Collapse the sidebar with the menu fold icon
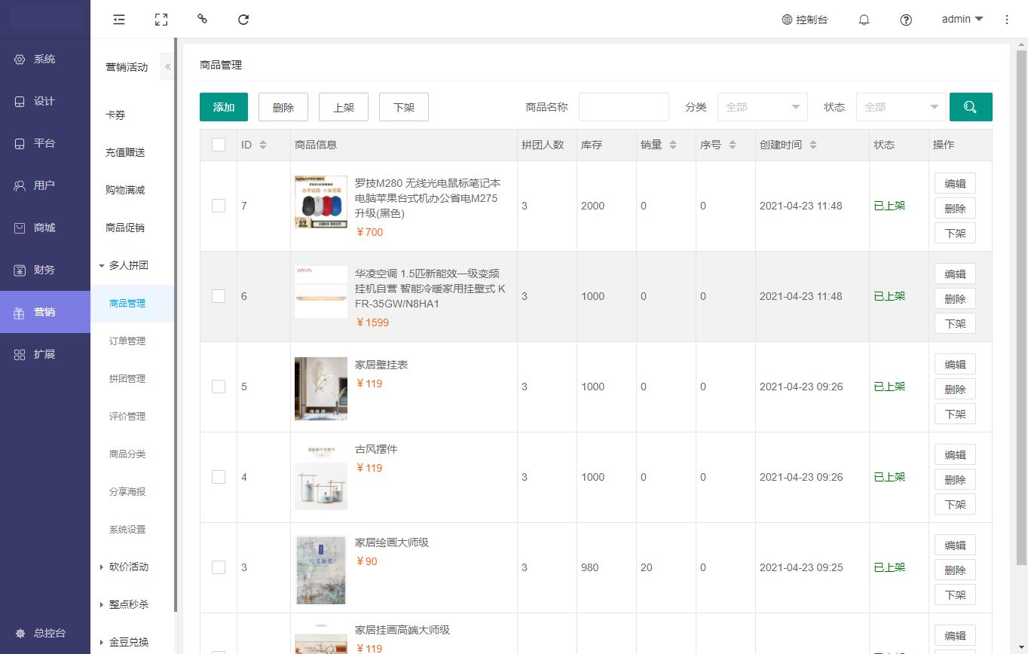The height and width of the screenshot is (654, 1028). (119, 20)
